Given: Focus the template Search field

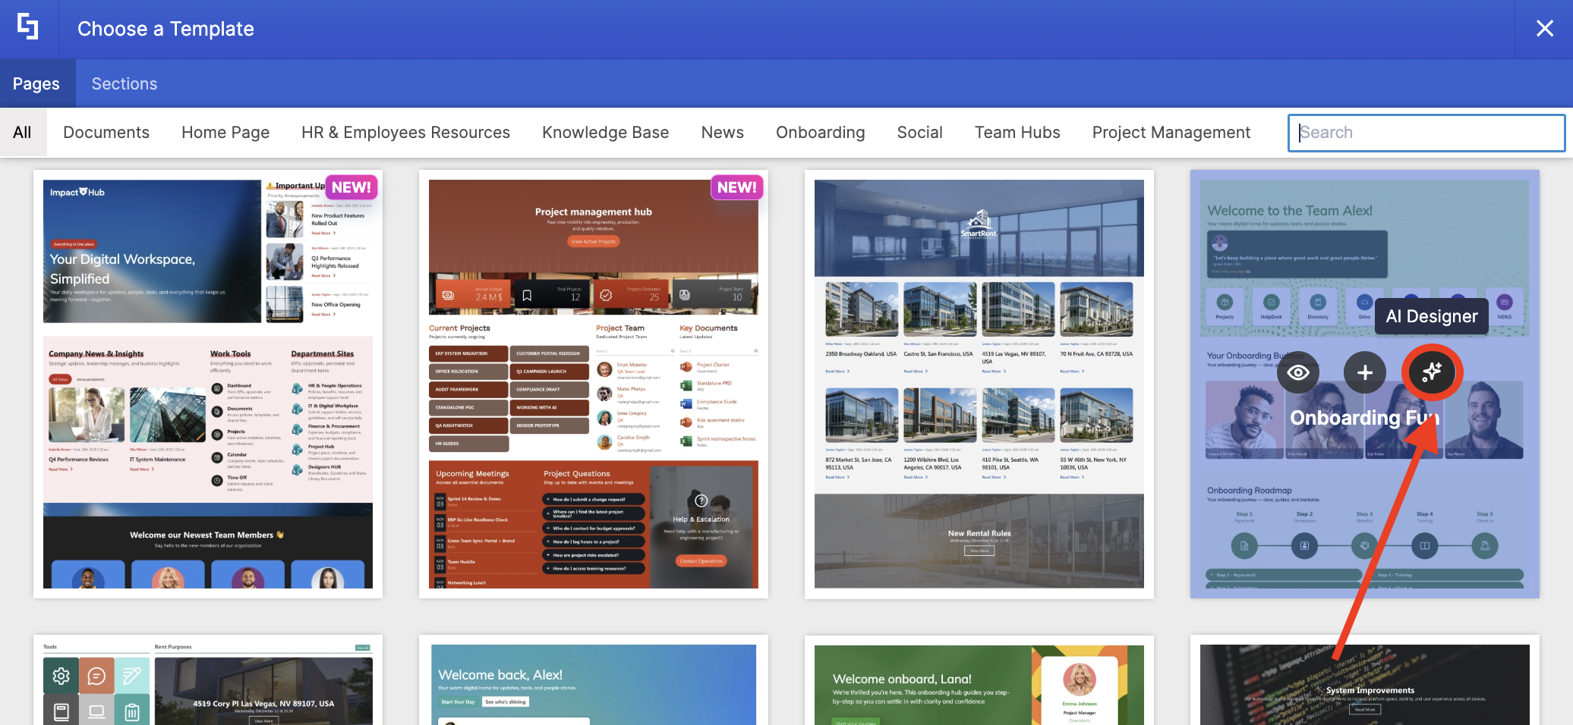Looking at the screenshot, I should 1426,133.
